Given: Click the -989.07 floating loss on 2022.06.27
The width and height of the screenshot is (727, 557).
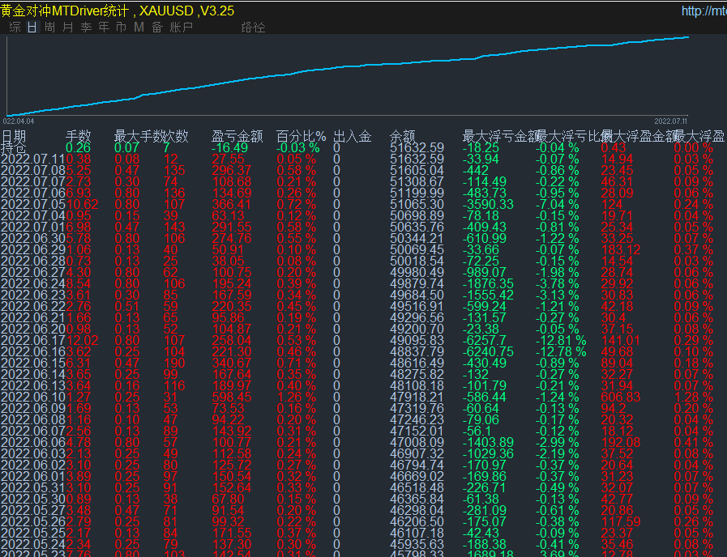Looking at the screenshot, I should 485,273.
